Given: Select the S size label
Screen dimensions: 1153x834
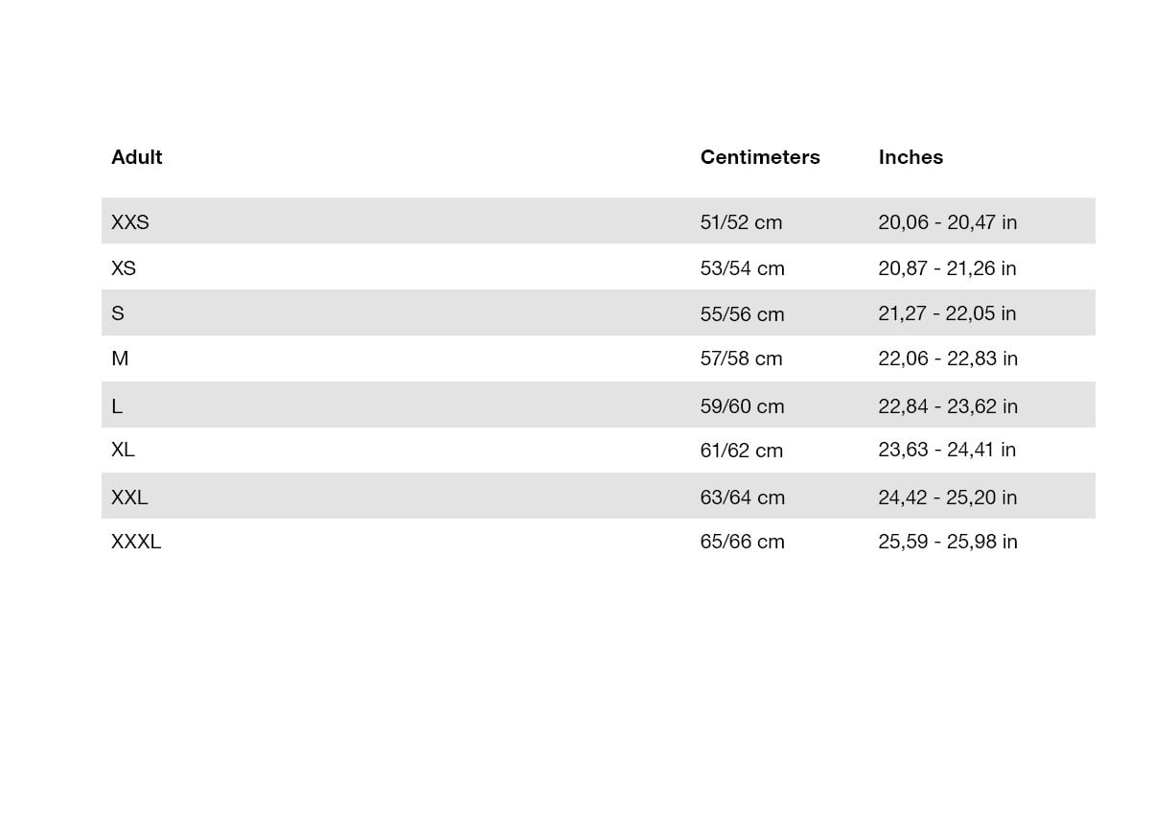Looking at the screenshot, I should [118, 313].
